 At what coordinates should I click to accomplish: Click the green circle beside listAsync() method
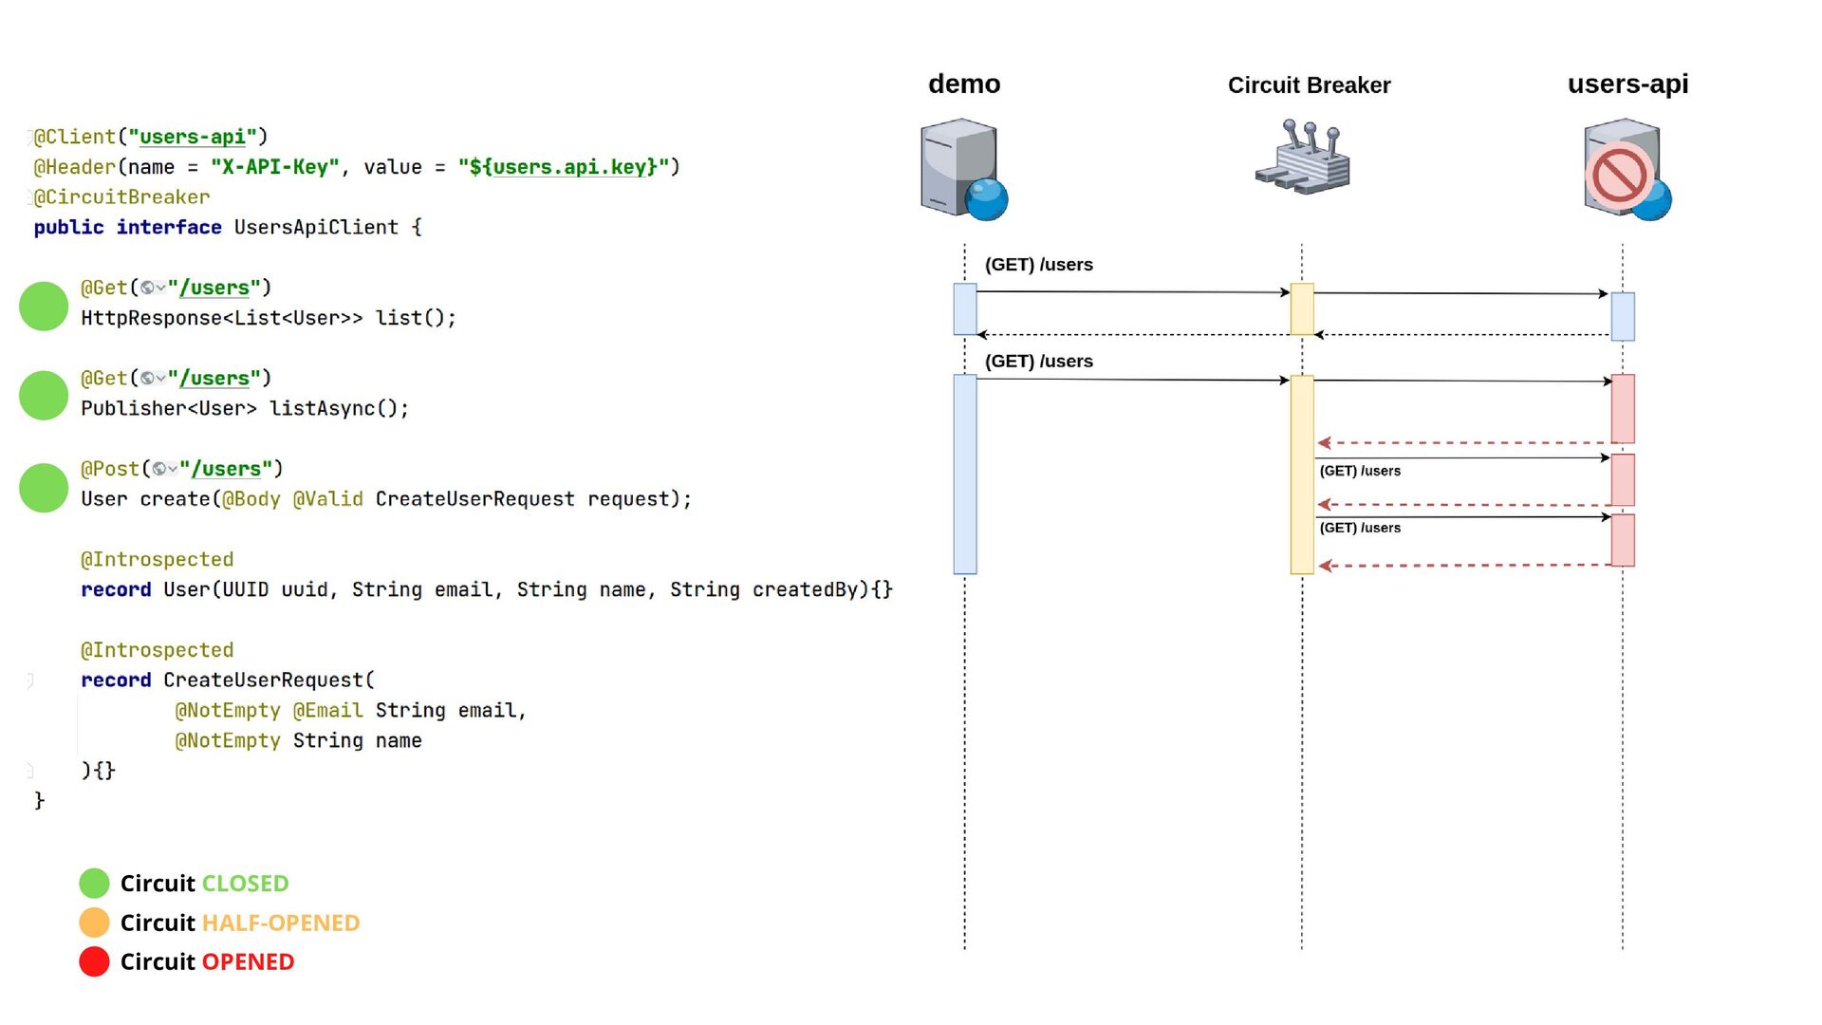pyautogui.click(x=44, y=396)
